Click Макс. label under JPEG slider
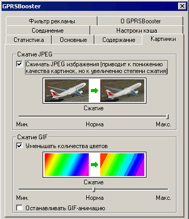 coord(164,124)
